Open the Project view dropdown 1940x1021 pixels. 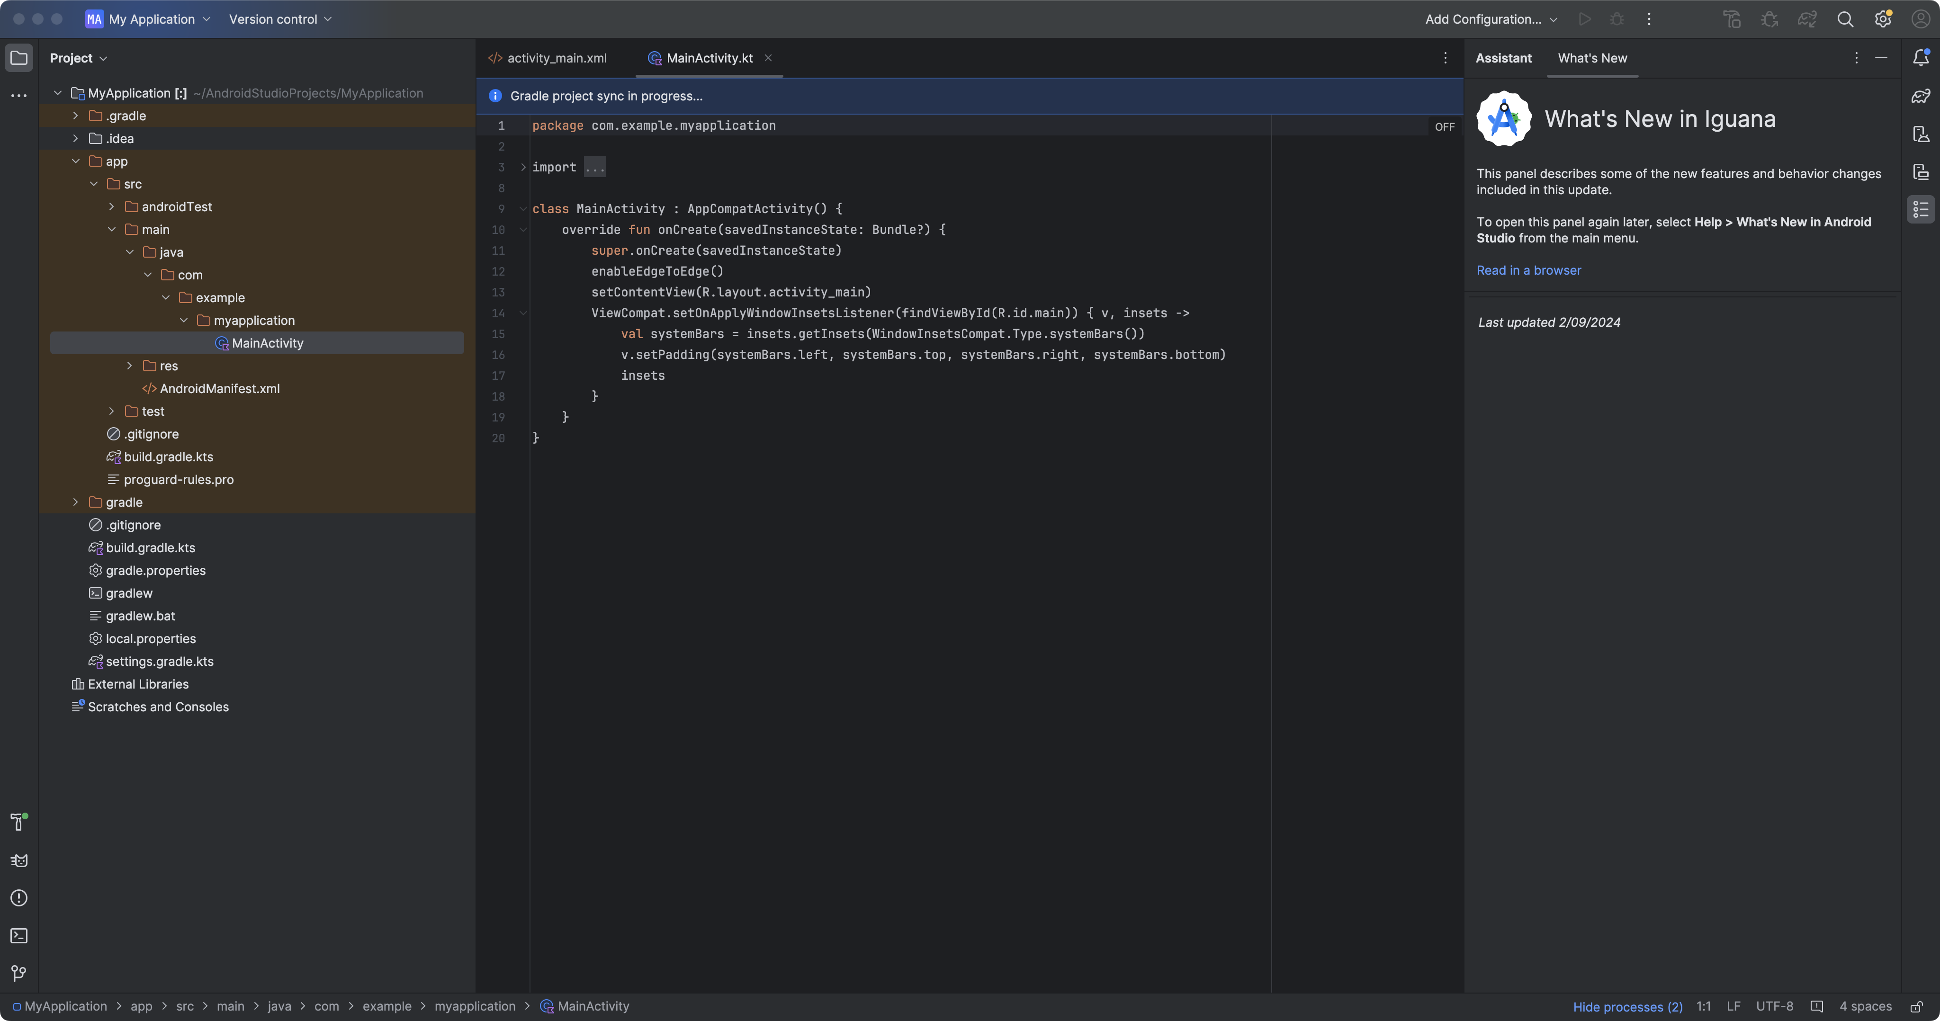[78, 58]
